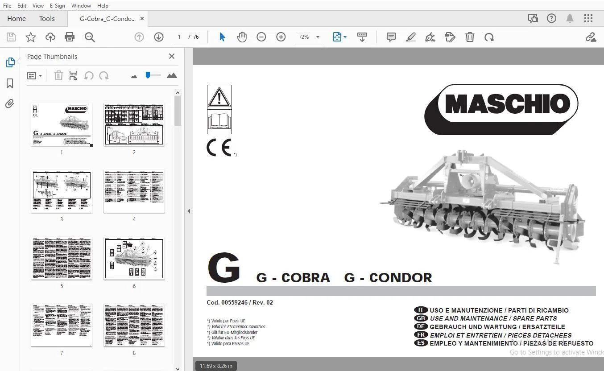Viewport: 604px width, 371px height.
Task: Select the G-Cobra_G-Condo document tab
Action: click(108, 19)
